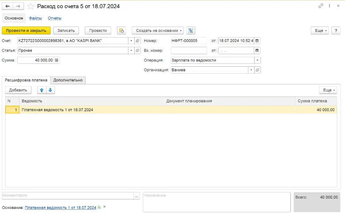
Task: Click the forward navigation arrow
Action: tap(18, 6)
